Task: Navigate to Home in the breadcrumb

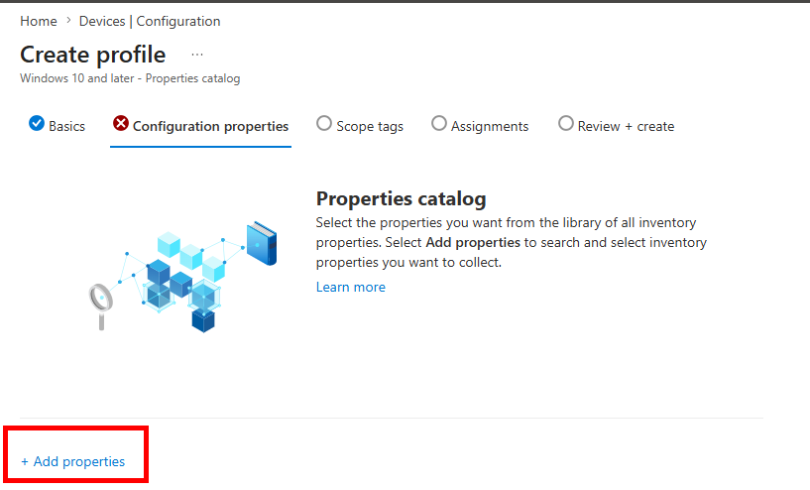Action: [x=39, y=21]
